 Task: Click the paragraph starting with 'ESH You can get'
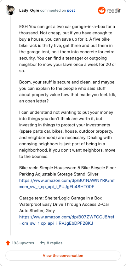[x=68, y=49]
